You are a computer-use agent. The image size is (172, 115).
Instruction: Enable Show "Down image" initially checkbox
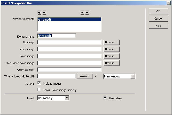tap(39, 90)
